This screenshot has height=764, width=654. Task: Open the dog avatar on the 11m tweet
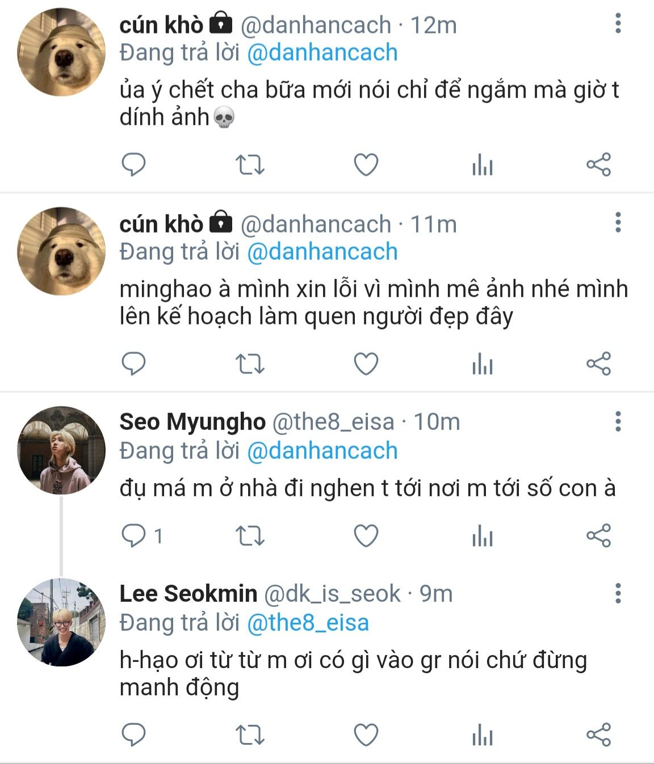[x=61, y=251]
